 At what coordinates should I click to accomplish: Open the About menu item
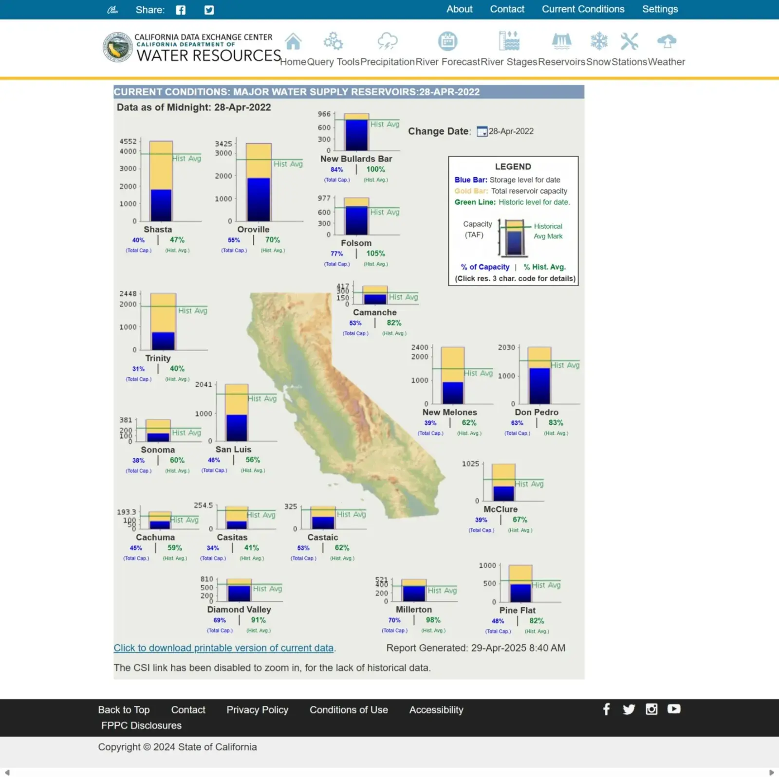[459, 9]
